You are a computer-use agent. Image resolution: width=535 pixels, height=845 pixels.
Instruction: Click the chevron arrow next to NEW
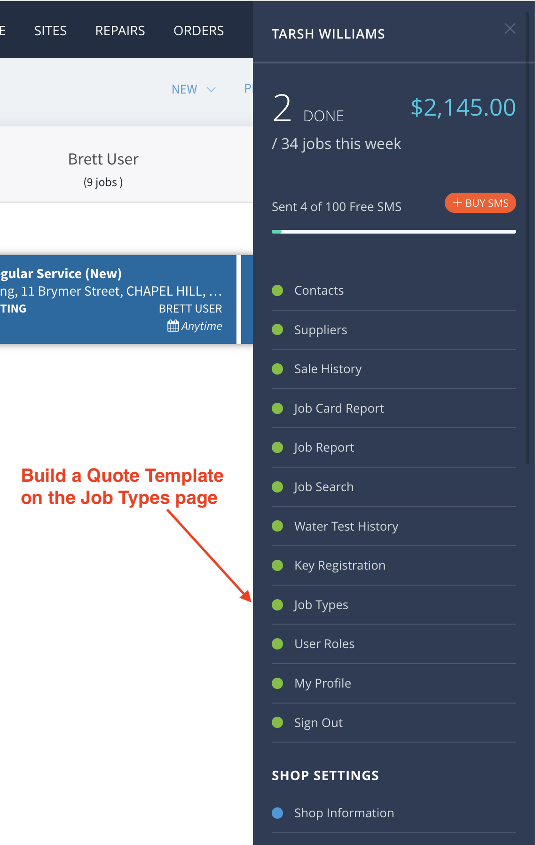tap(211, 89)
